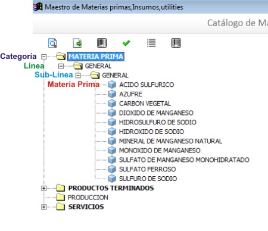Click the MATERIA PRIMA open folder icon

point(61,57)
